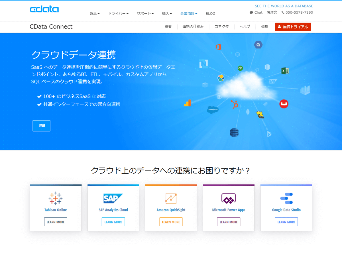Click LEARN MORE under SAP Analytics Cloud
The width and height of the screenshot is (342, 265).
click(113, 222)
